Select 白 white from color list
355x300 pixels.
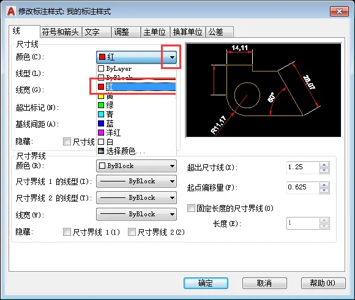pyautogui.click(x=136, y=142)
